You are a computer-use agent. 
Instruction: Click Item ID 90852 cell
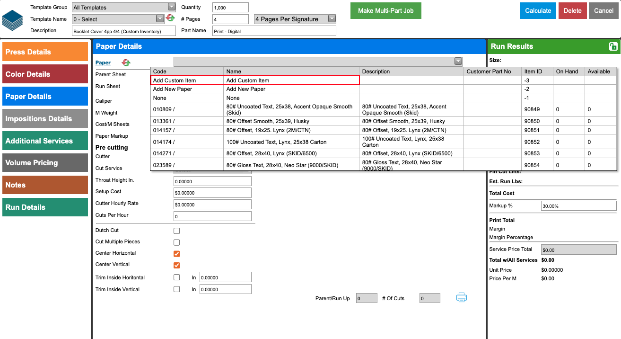click(x=537, y=142)
